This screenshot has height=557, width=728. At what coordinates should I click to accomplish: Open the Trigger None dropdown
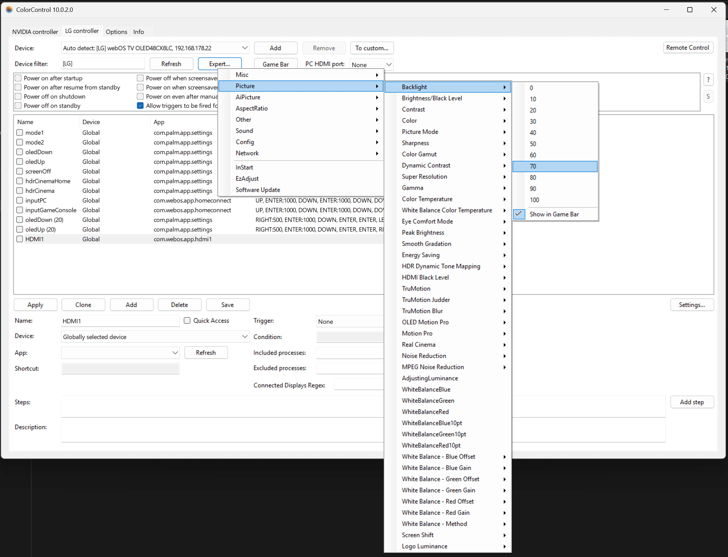point(350,321)
